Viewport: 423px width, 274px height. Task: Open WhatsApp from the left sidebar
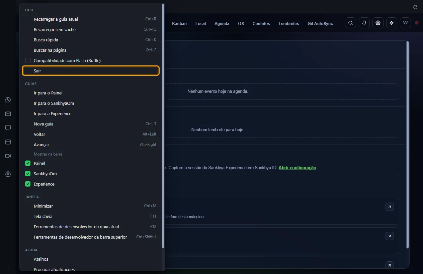[8, 100]
